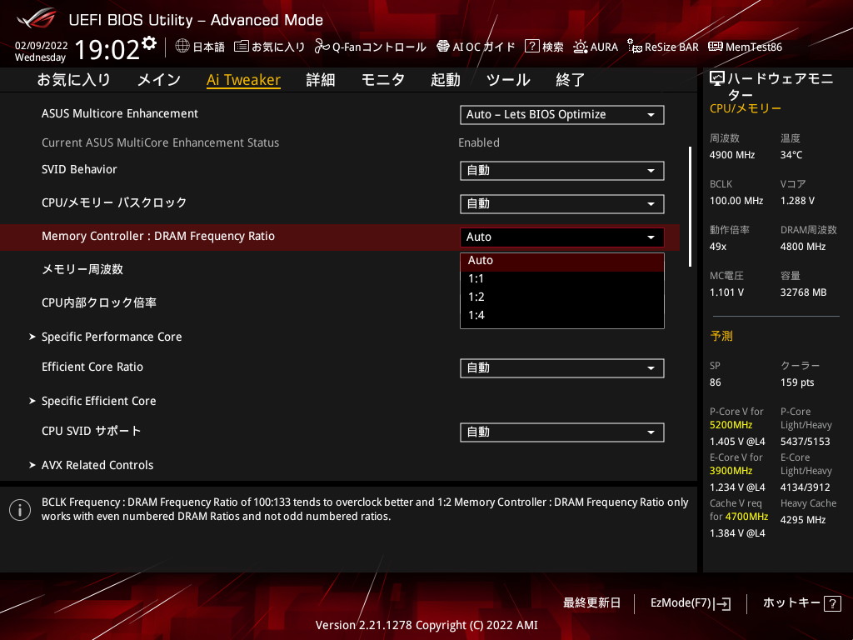This screenshot has height=640, width=853.
Task: Open the favorites list icon
Action: pyautogui.click(x=242, y=47)
